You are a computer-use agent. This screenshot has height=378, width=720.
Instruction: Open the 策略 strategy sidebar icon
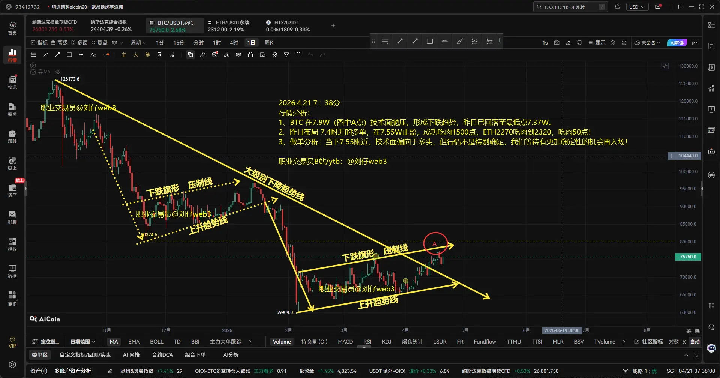[x=12, y=136]
